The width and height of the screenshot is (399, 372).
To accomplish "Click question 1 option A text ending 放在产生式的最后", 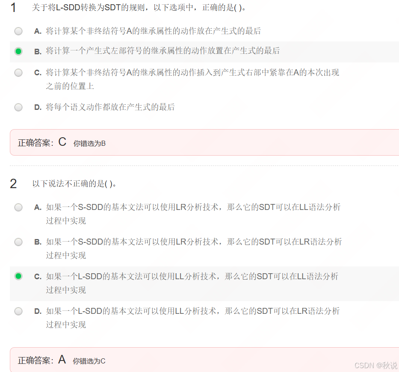I will (154, 31).
